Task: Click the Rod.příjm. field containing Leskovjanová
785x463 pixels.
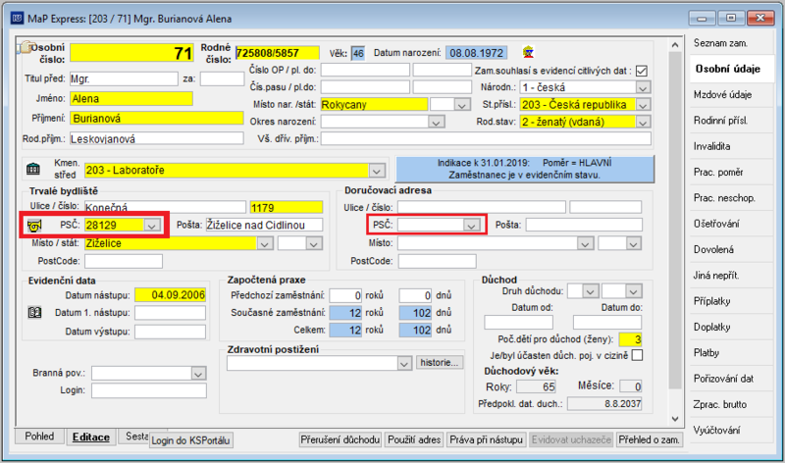Action: coord(157,138)
